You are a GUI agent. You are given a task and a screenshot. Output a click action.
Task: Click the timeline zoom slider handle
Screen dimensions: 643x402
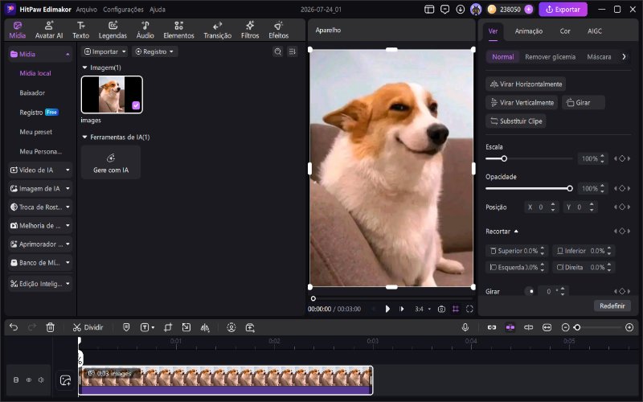pyautogui.click(x=577, y=327)
